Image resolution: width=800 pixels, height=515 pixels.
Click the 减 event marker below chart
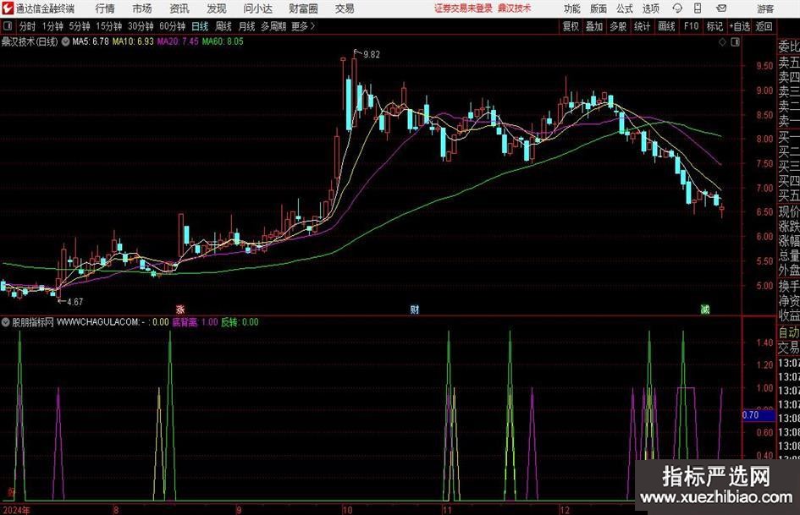pos(705,310)
